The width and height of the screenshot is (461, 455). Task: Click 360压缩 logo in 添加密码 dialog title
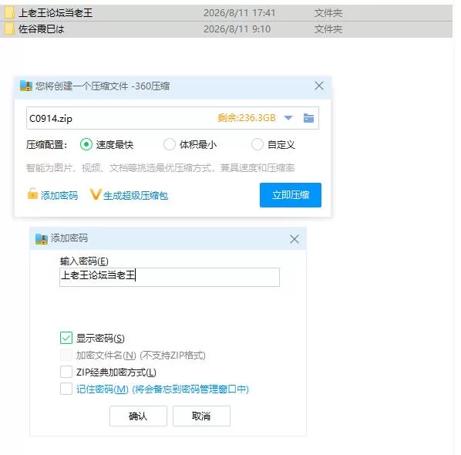click(42, 239)
